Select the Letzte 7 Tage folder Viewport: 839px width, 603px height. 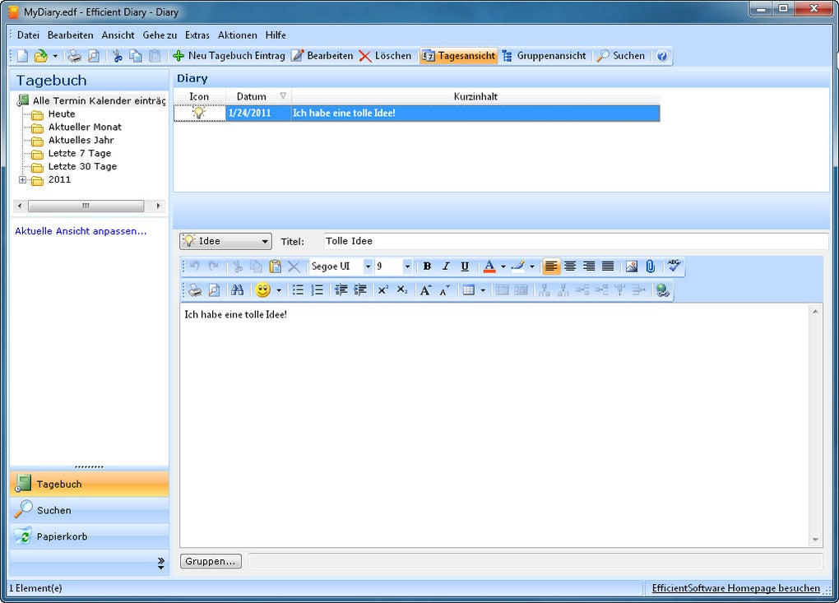80,153
